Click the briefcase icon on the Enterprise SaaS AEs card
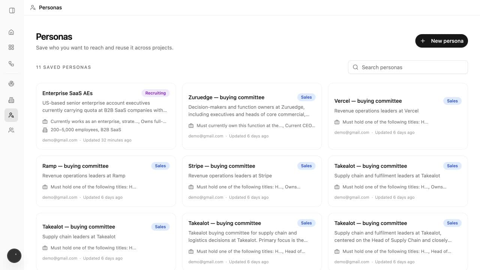 click(45, 121)
